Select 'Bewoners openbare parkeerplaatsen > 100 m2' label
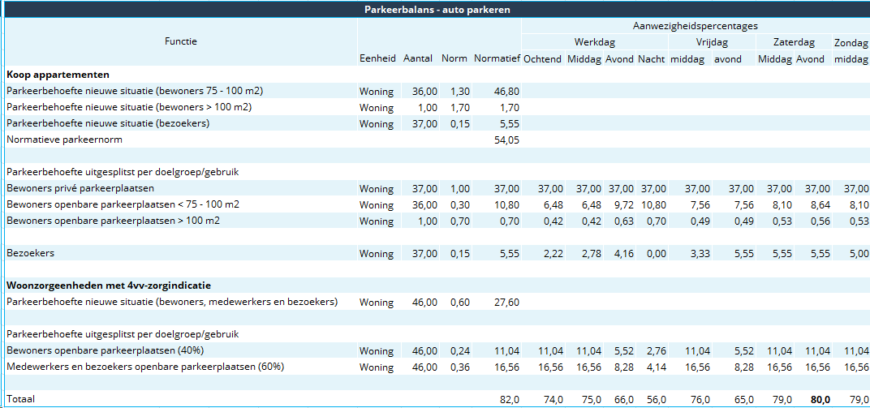Viewport: 870px width, 408px height. (x=113, y=221)
